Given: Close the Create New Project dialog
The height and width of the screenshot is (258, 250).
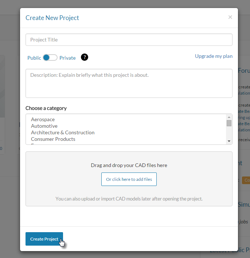Looking at the screenshot, I should [230, 17].
